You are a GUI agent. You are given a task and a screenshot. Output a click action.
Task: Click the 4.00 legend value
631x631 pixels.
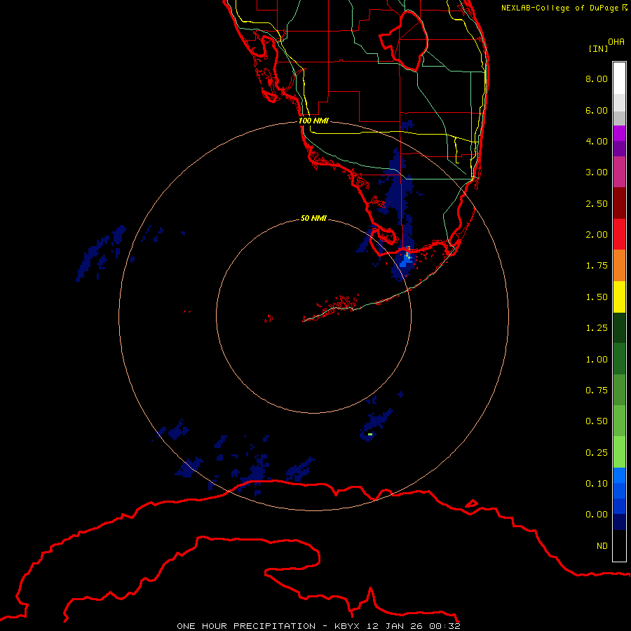click(597, 141)
